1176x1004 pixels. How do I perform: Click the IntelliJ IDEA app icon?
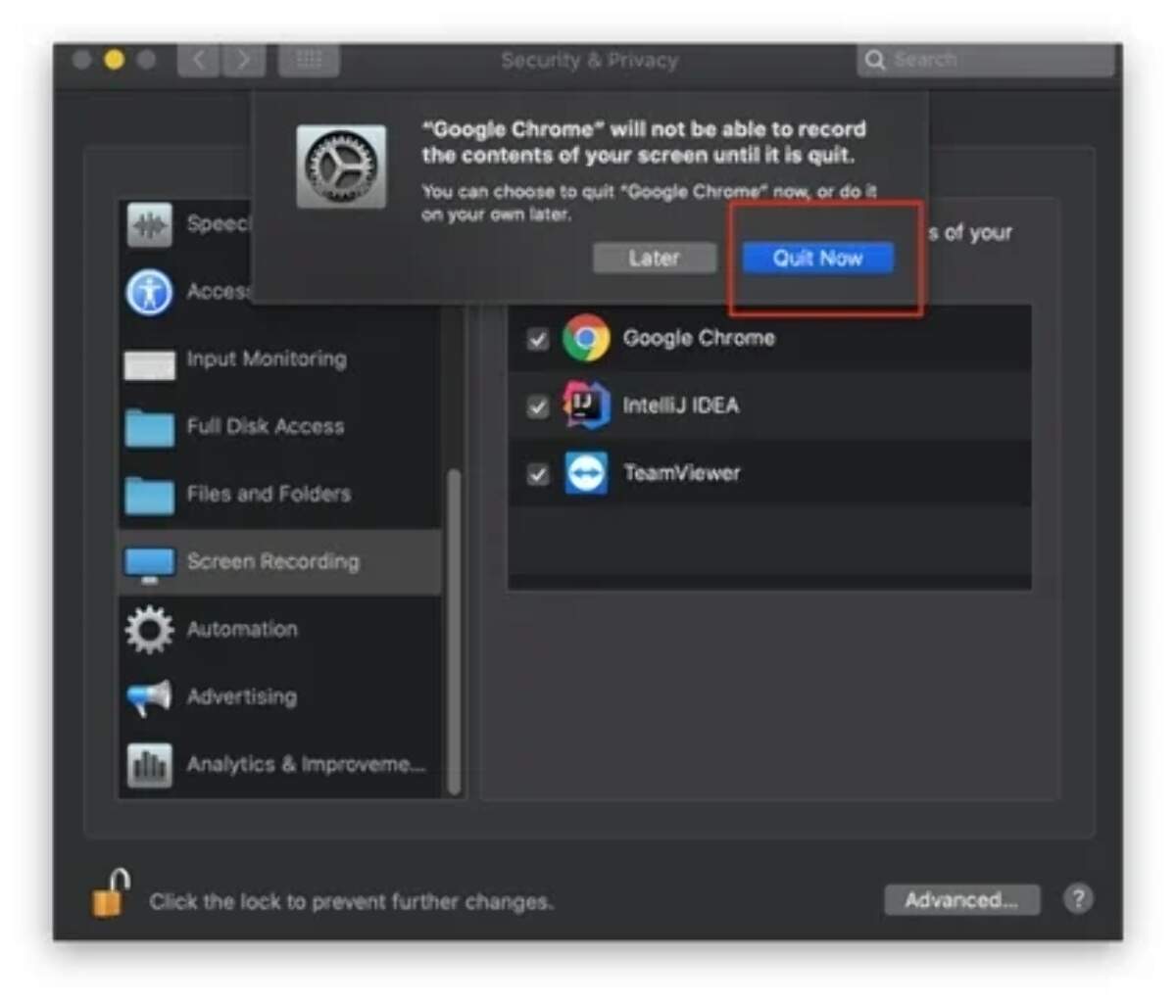point(586,406)
